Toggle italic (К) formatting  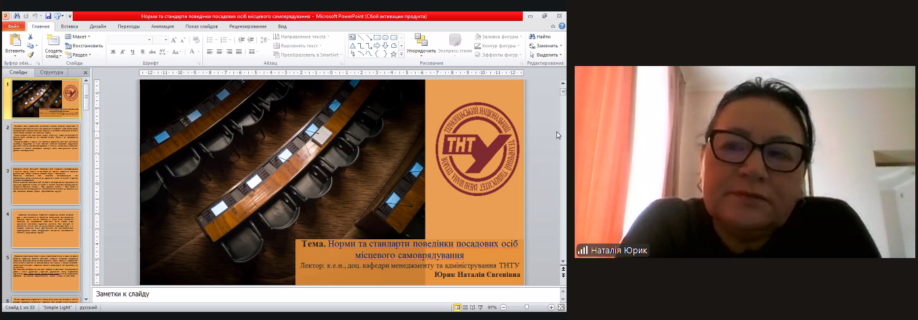tap(123, 52)
